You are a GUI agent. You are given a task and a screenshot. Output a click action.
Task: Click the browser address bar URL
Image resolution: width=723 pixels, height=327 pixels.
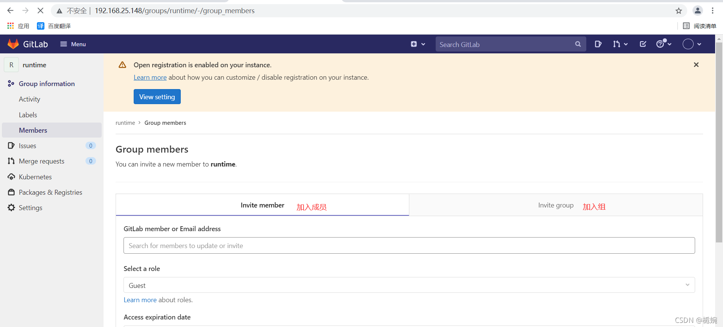point(174,11)
